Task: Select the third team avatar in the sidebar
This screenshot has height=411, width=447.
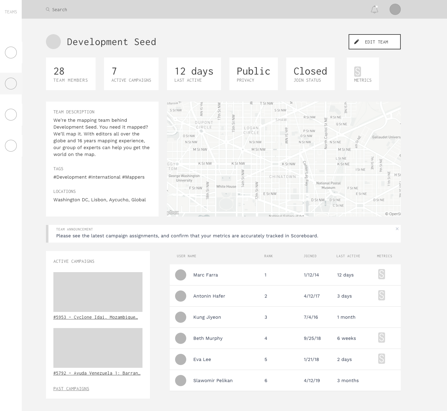Action: click(x=11, y=115)
